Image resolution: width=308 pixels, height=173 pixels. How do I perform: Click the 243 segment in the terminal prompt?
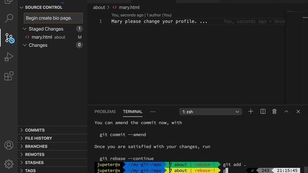(265, 171)
